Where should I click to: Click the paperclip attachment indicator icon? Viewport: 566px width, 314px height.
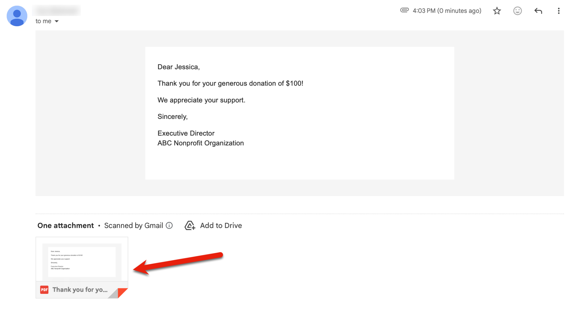404,10
